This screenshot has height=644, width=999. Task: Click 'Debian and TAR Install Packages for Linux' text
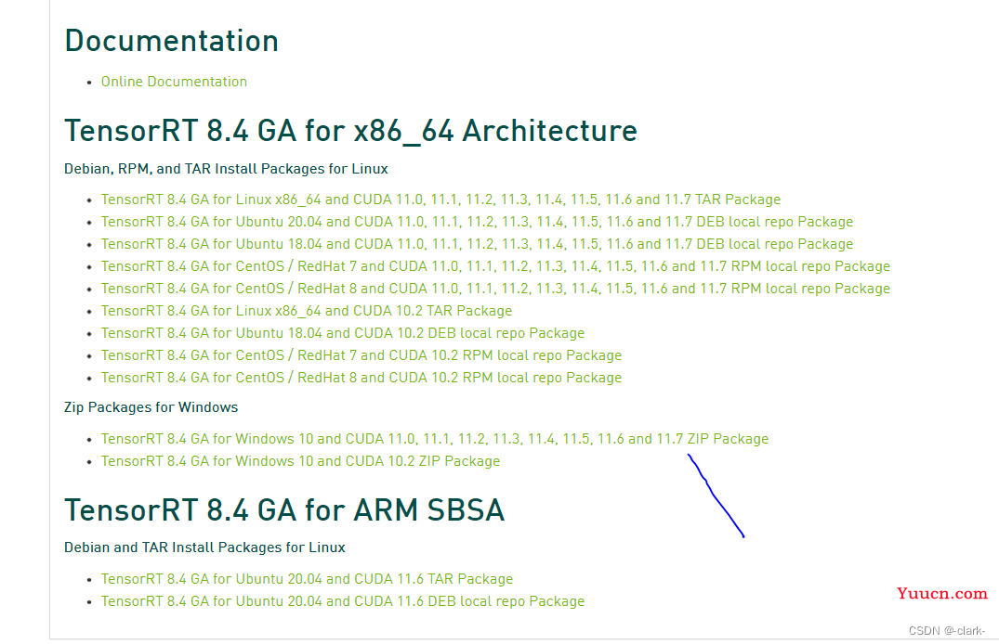204,547
